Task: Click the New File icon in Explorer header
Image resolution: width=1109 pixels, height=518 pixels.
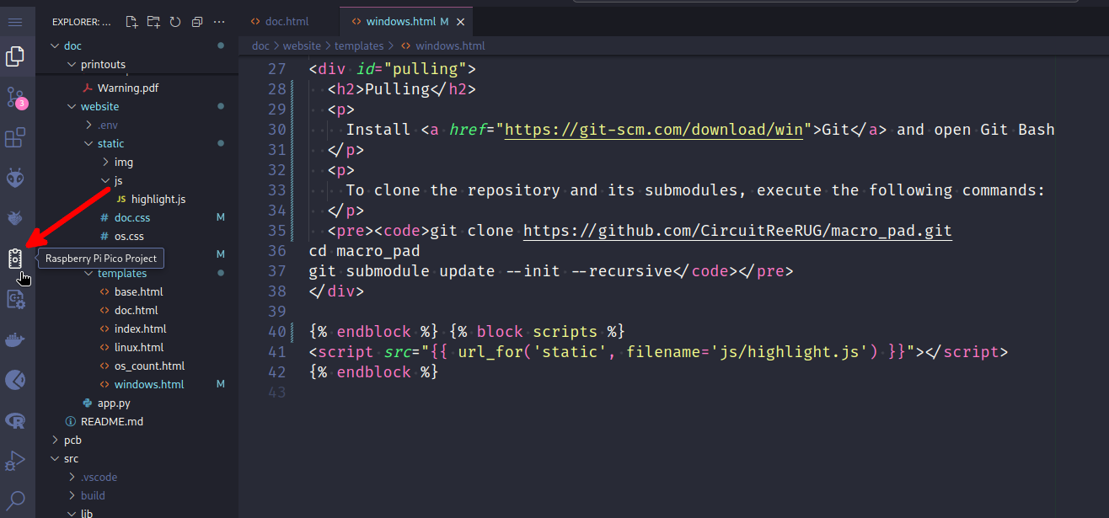Action: (131, 22)
